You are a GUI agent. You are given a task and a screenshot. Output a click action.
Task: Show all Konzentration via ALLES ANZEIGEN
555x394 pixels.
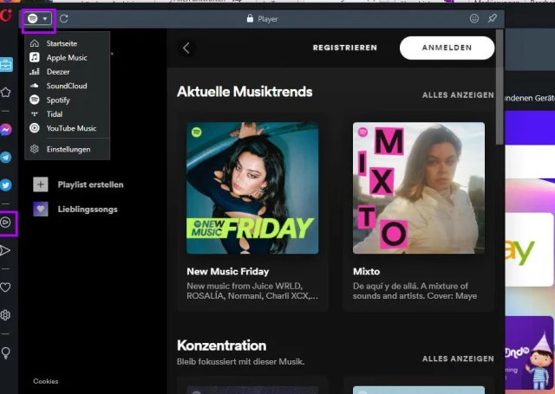click(458, 358)
